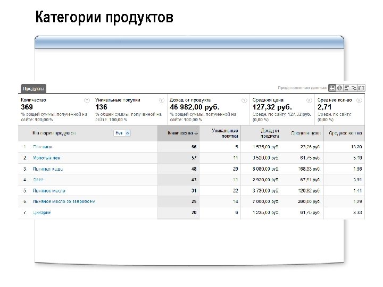The width and height of the screenshot is (383, 287).
Task: Switch to the comparison view icon
Action: [354, 88]
